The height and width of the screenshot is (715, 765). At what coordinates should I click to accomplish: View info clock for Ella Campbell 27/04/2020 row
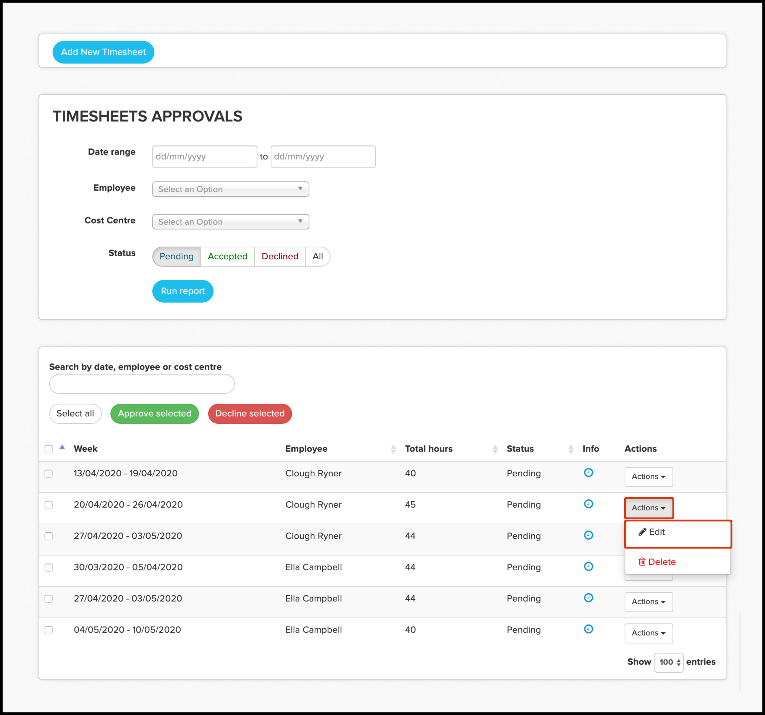pos(588,597)
